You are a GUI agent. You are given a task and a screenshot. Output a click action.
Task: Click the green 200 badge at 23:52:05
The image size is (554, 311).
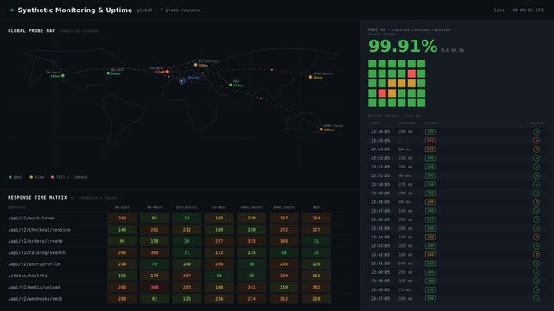(x=430, y=167)
